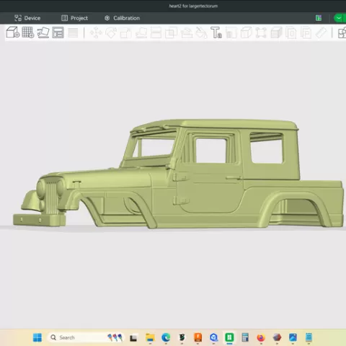Click the Arrange all objects icon
Image resolution: width=346 pixels, height=346 pixels.
[x=58, y=32]
